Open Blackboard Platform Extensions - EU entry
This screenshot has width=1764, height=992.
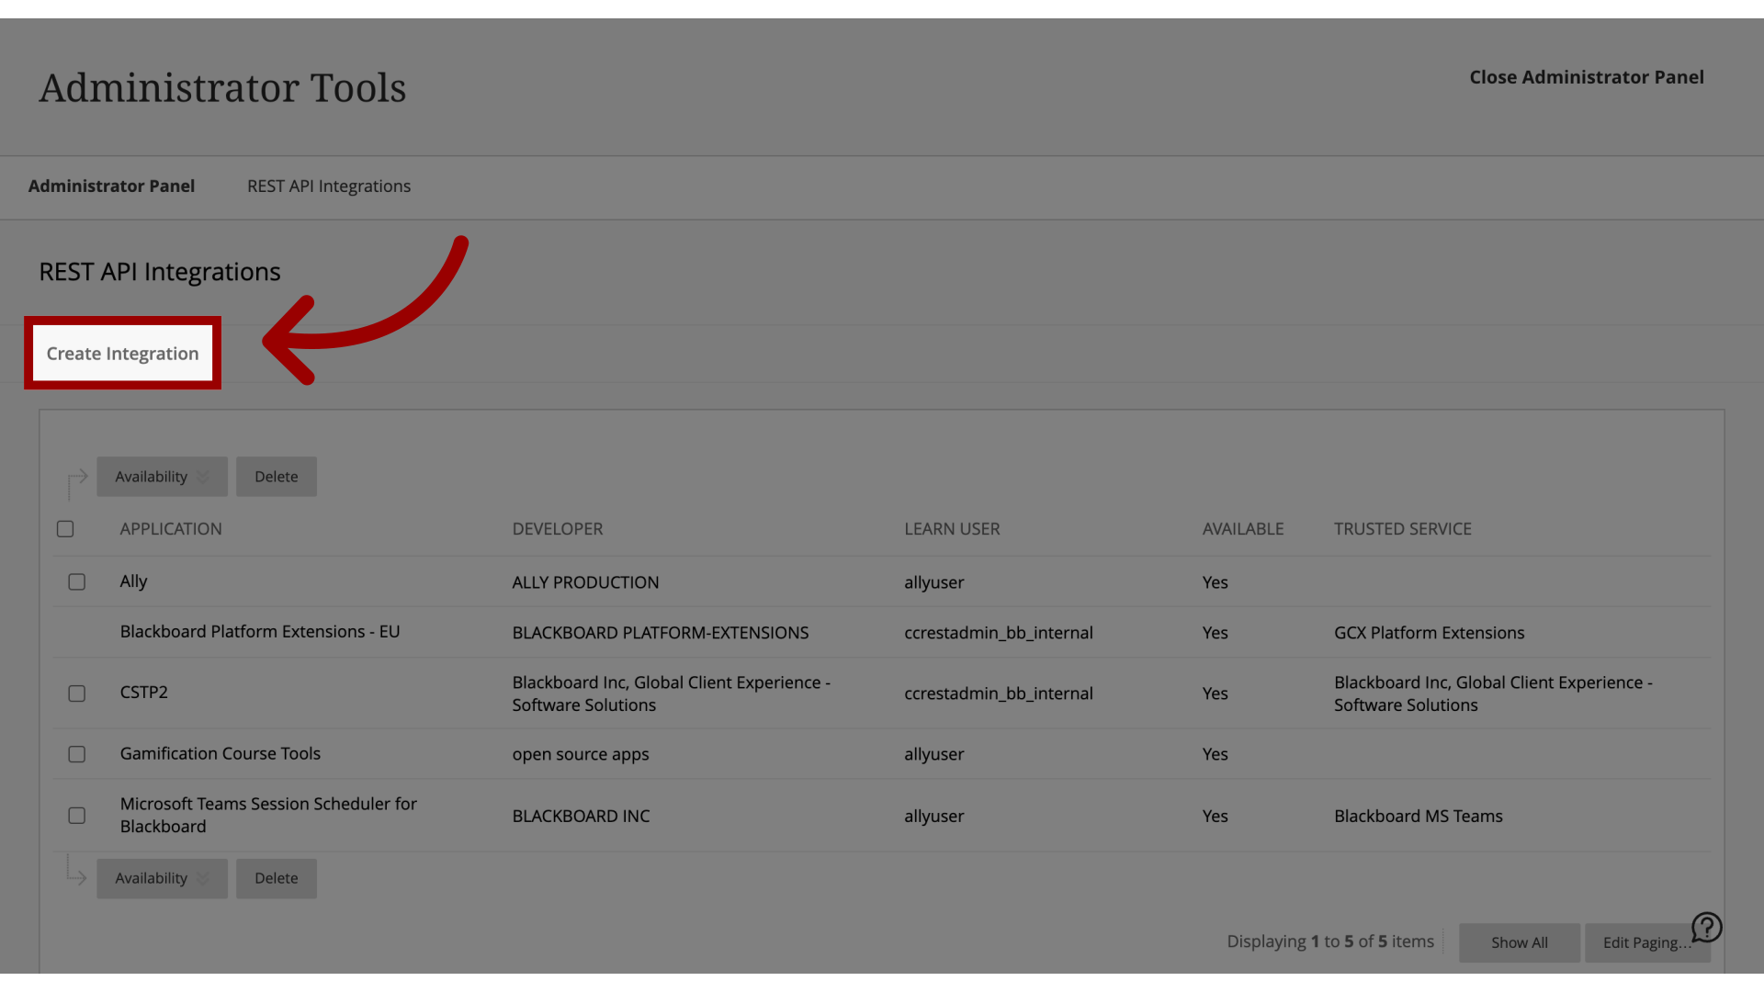[260, 632]
